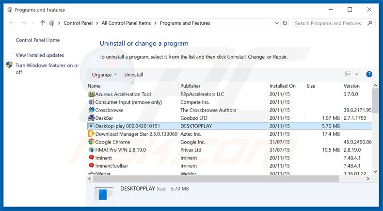Click the IminentToolbar program icon
This screenshot has width=383, height=211.
(x=91, y=165)
